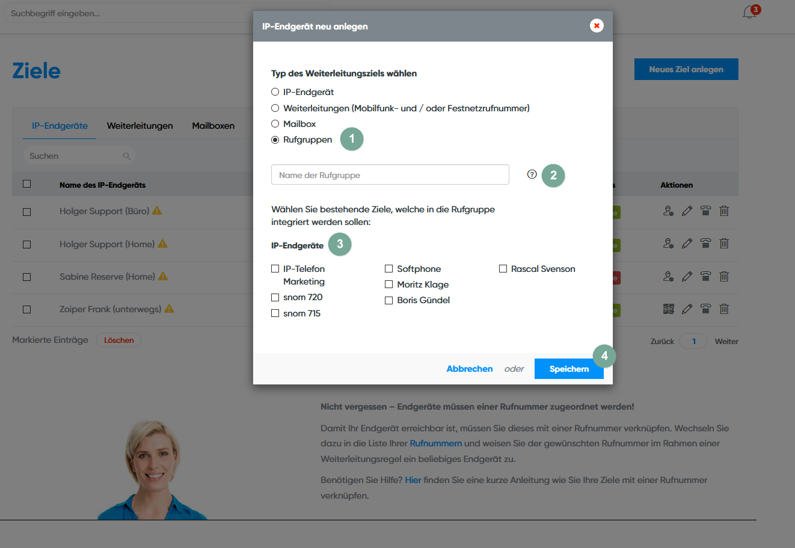
Task: Select Weiterleitungen (Mobilfunk/Festnetz) radio option
Action: coord(275,108)
